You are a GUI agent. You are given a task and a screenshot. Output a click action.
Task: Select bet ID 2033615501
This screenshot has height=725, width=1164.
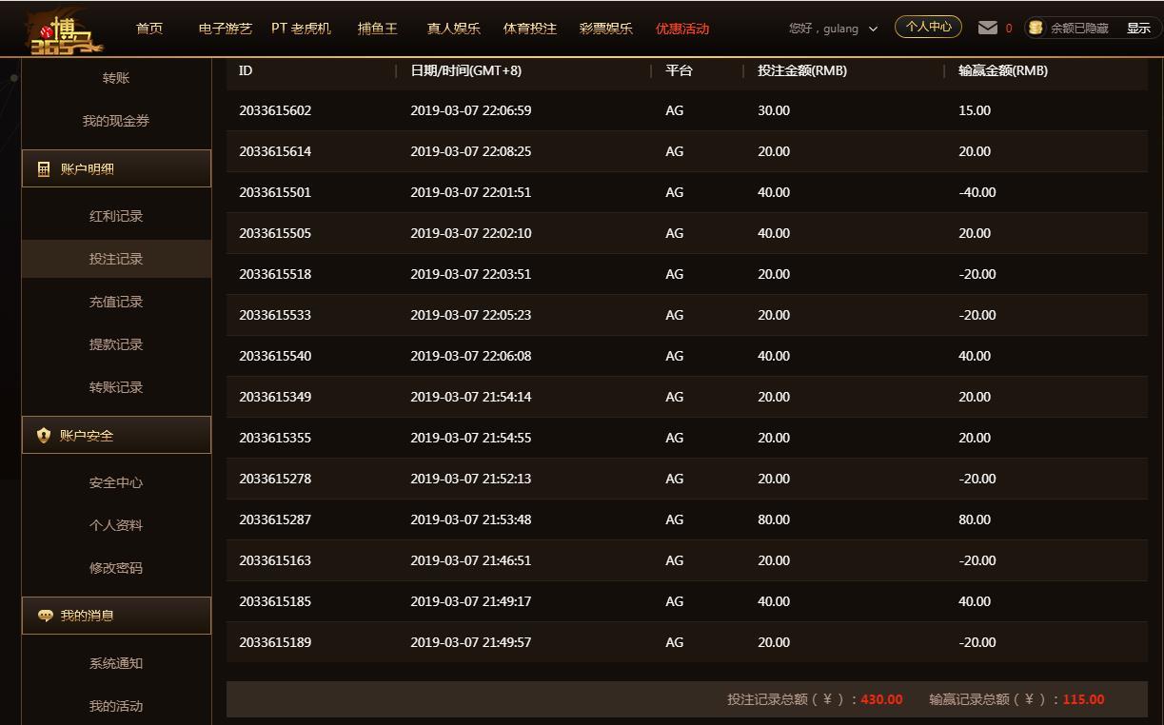(x=275, y=192)
